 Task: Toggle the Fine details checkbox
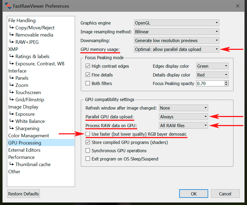(x=88, y=75)
